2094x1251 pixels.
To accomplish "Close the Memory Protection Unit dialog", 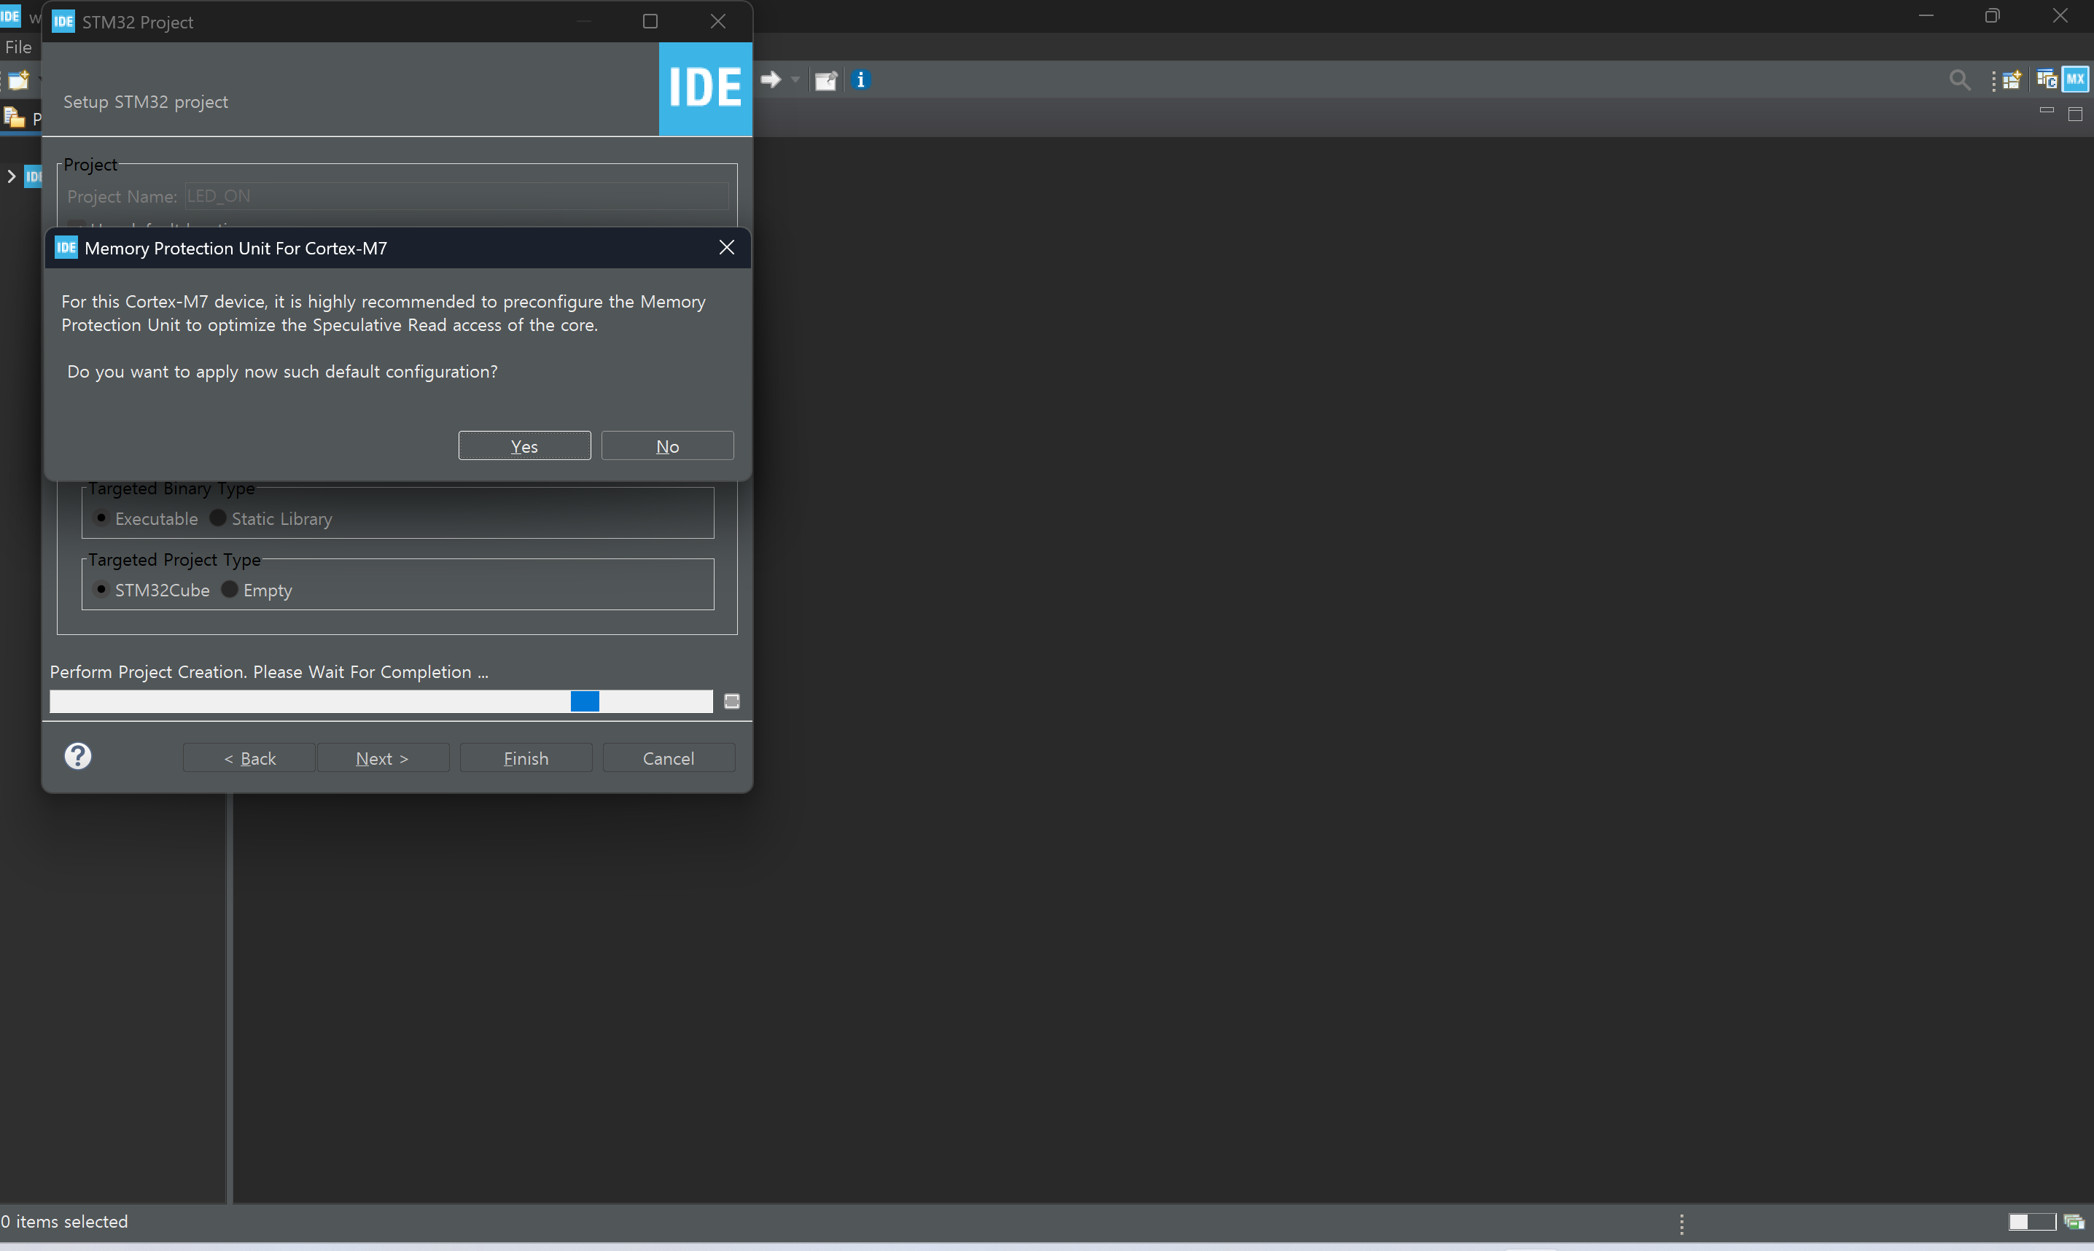I will pyautogui.click(x=727, y=247).
